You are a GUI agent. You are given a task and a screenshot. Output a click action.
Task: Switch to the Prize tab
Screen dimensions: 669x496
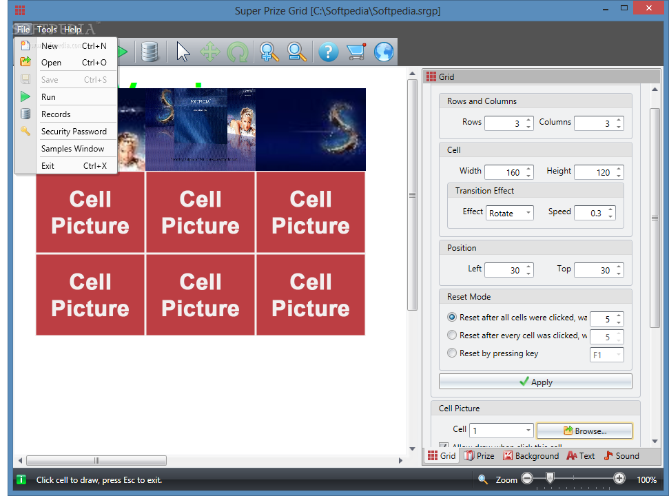[x=479, y=455]
